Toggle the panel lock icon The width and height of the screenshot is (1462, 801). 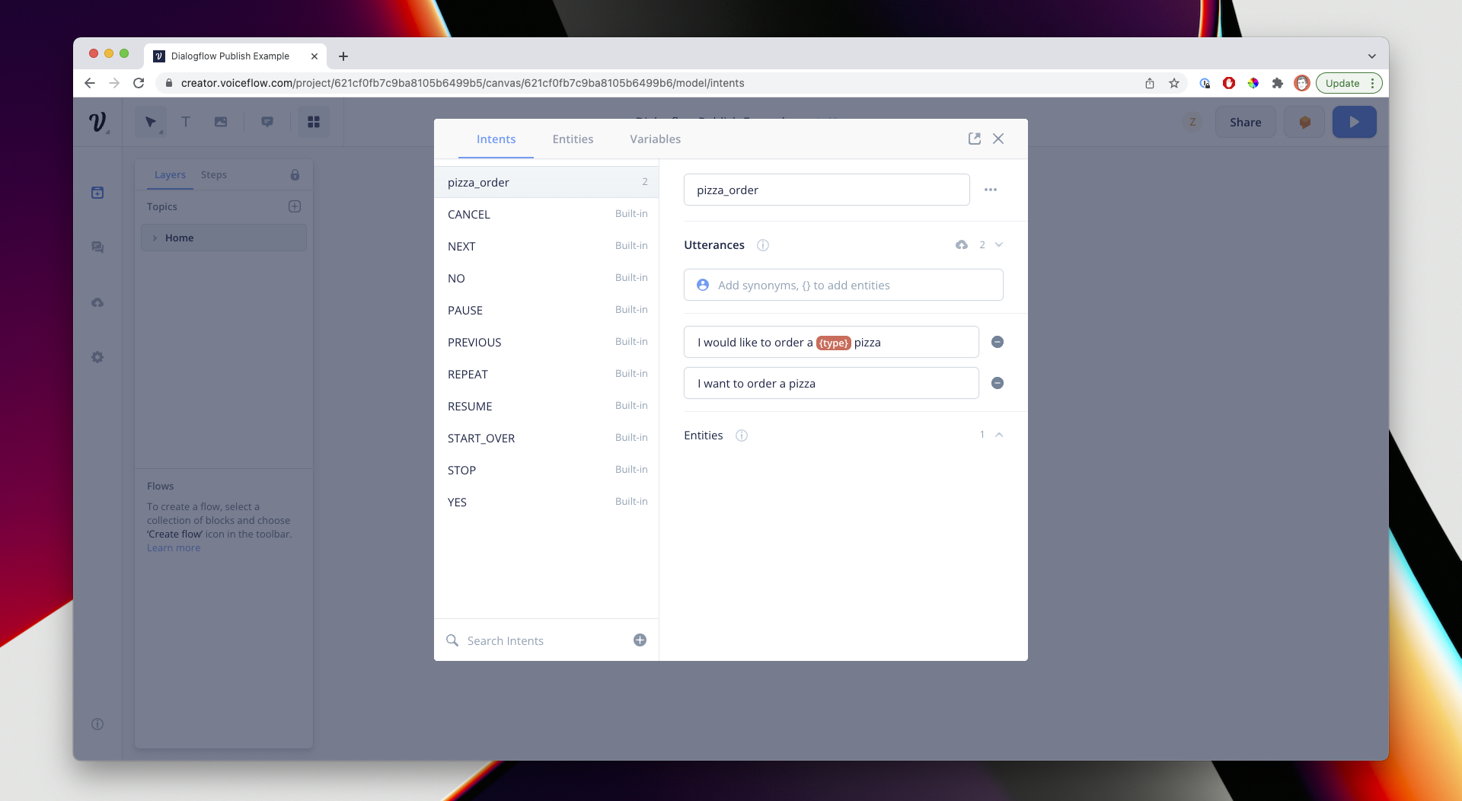coord(295,174)
